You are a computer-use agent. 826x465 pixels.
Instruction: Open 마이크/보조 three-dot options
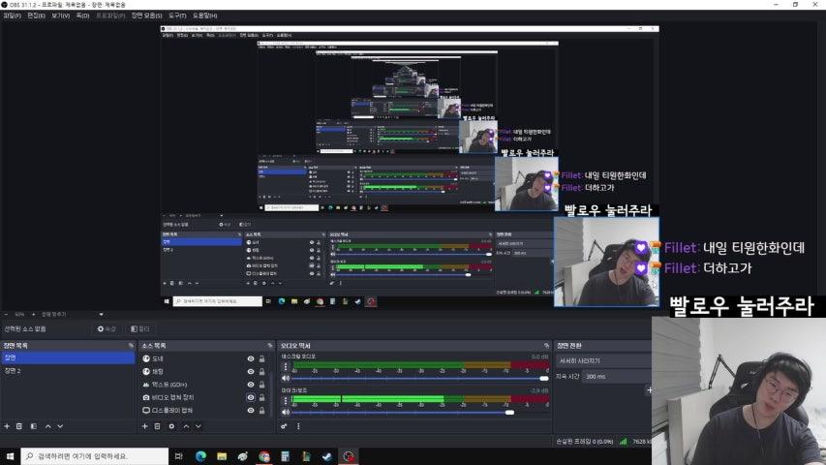click(x=286, y=401)
